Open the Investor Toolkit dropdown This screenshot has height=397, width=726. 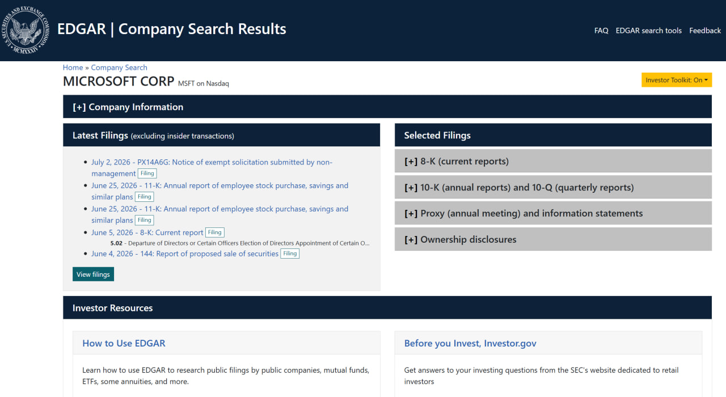pyautogui.click(x=677, y=80)
